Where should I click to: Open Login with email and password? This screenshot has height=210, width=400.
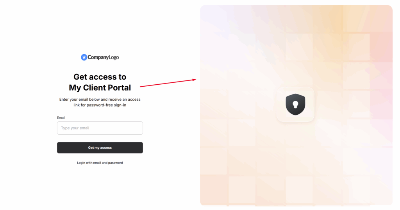pos(100,163)
